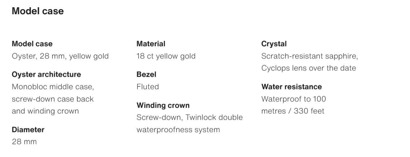Click the "Material" label

click(151, 44)
